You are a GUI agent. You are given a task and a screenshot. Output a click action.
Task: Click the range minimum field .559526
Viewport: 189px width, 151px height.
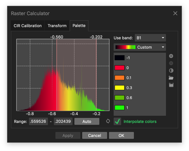click(38, 121)
